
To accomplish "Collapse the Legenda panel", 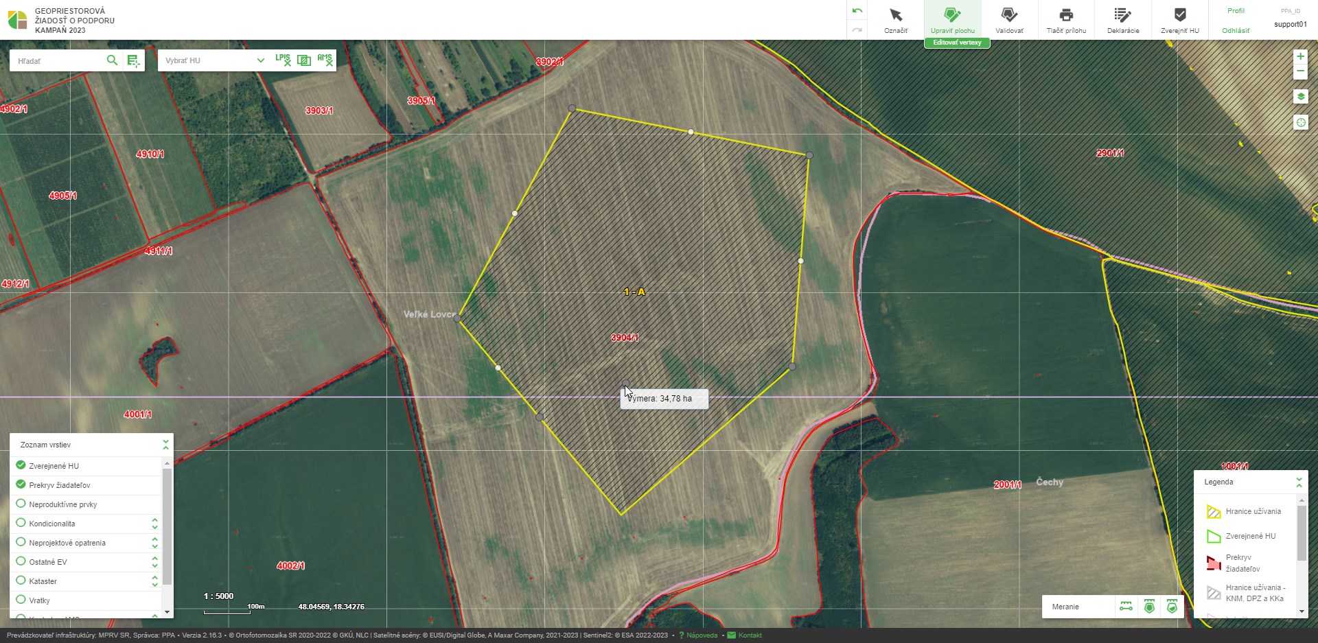I will (x=1299, y=482).
